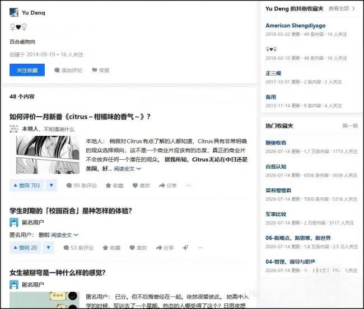Open 本地人 author name link
Viewport: 364px width, 309px height.
[30, 129]
